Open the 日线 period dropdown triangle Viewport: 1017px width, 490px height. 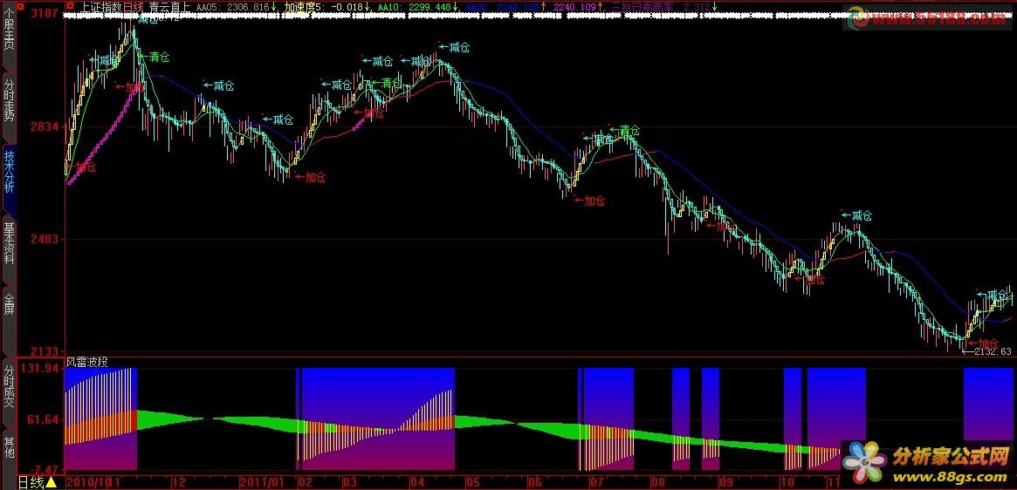point(52,482)
